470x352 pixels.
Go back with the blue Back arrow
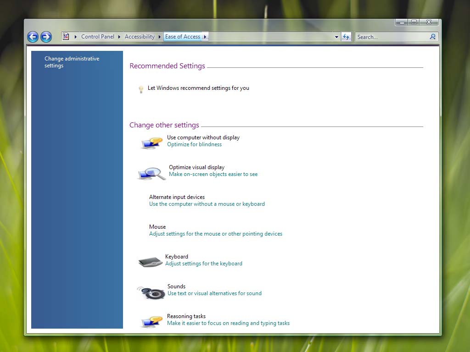click(x=33, y=37)
